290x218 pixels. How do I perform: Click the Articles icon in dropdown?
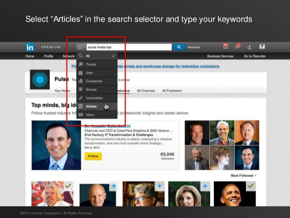coord(81,106)
